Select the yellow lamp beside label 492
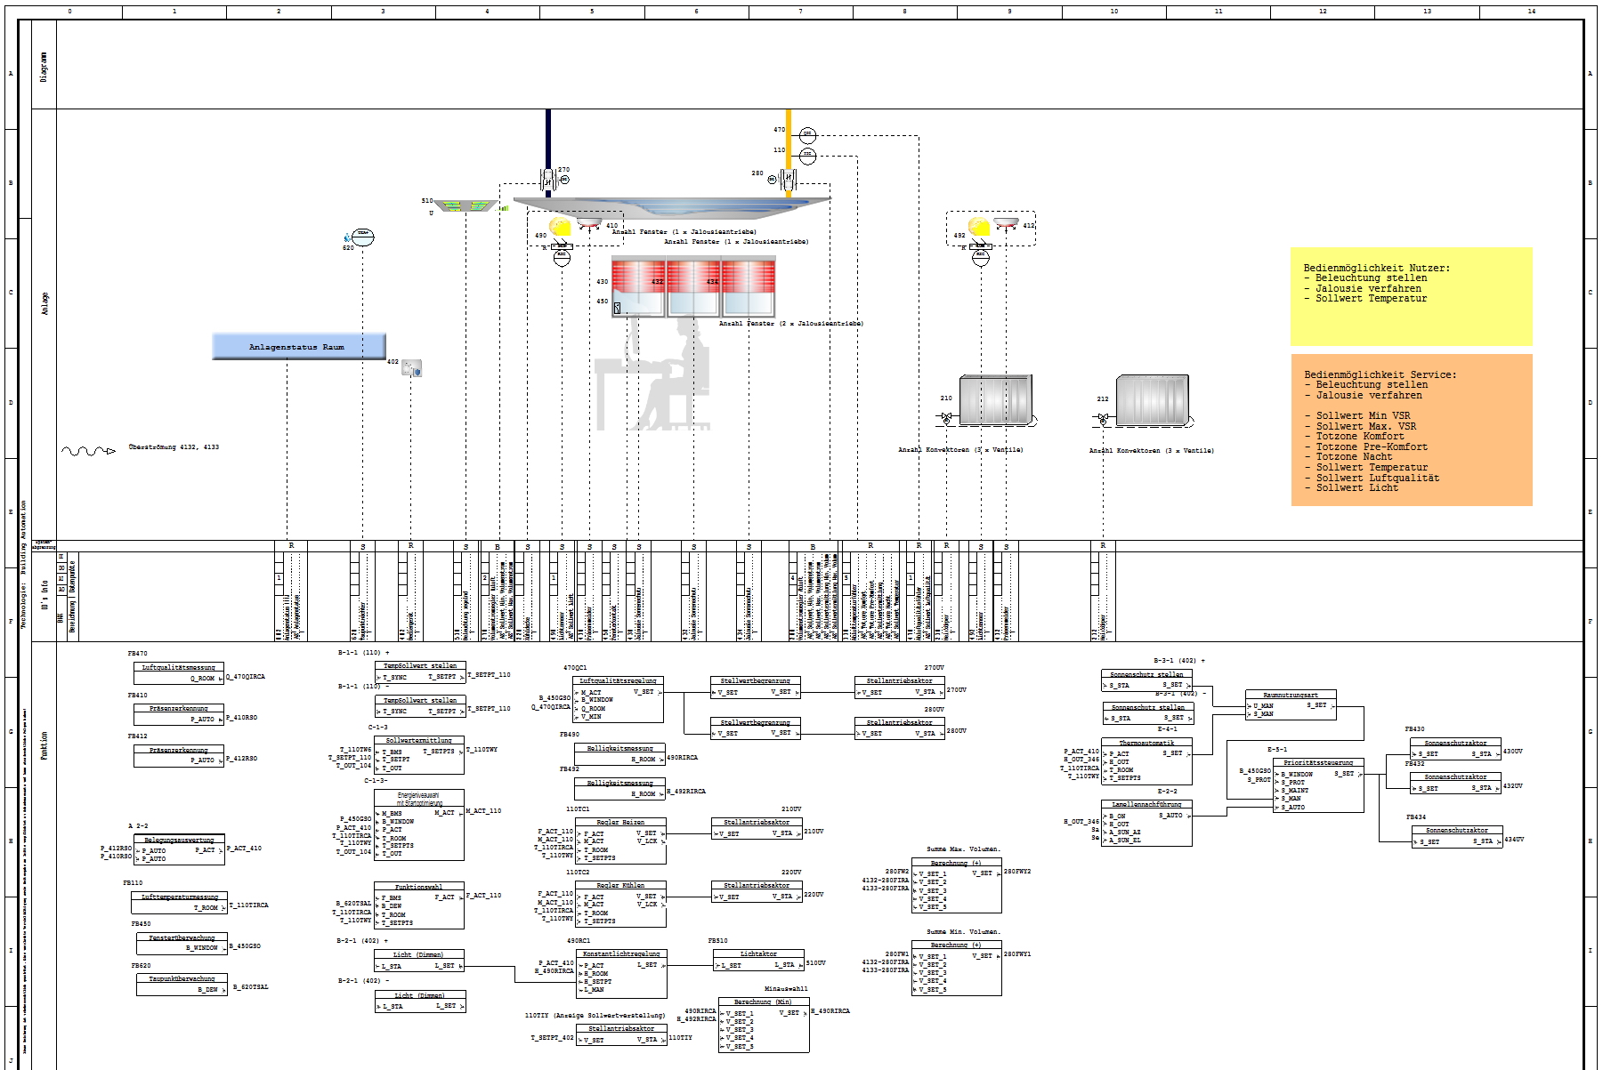This screenshot has height=1070, width=1603. pos(979,227)
